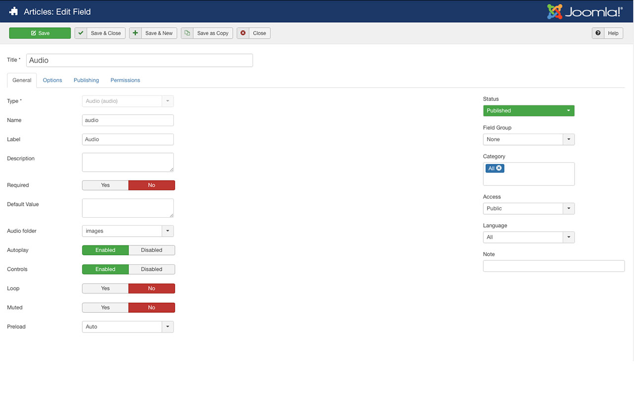Click the copy icon on Save as Copy
The image size is (634, 396).
[187, 33]
